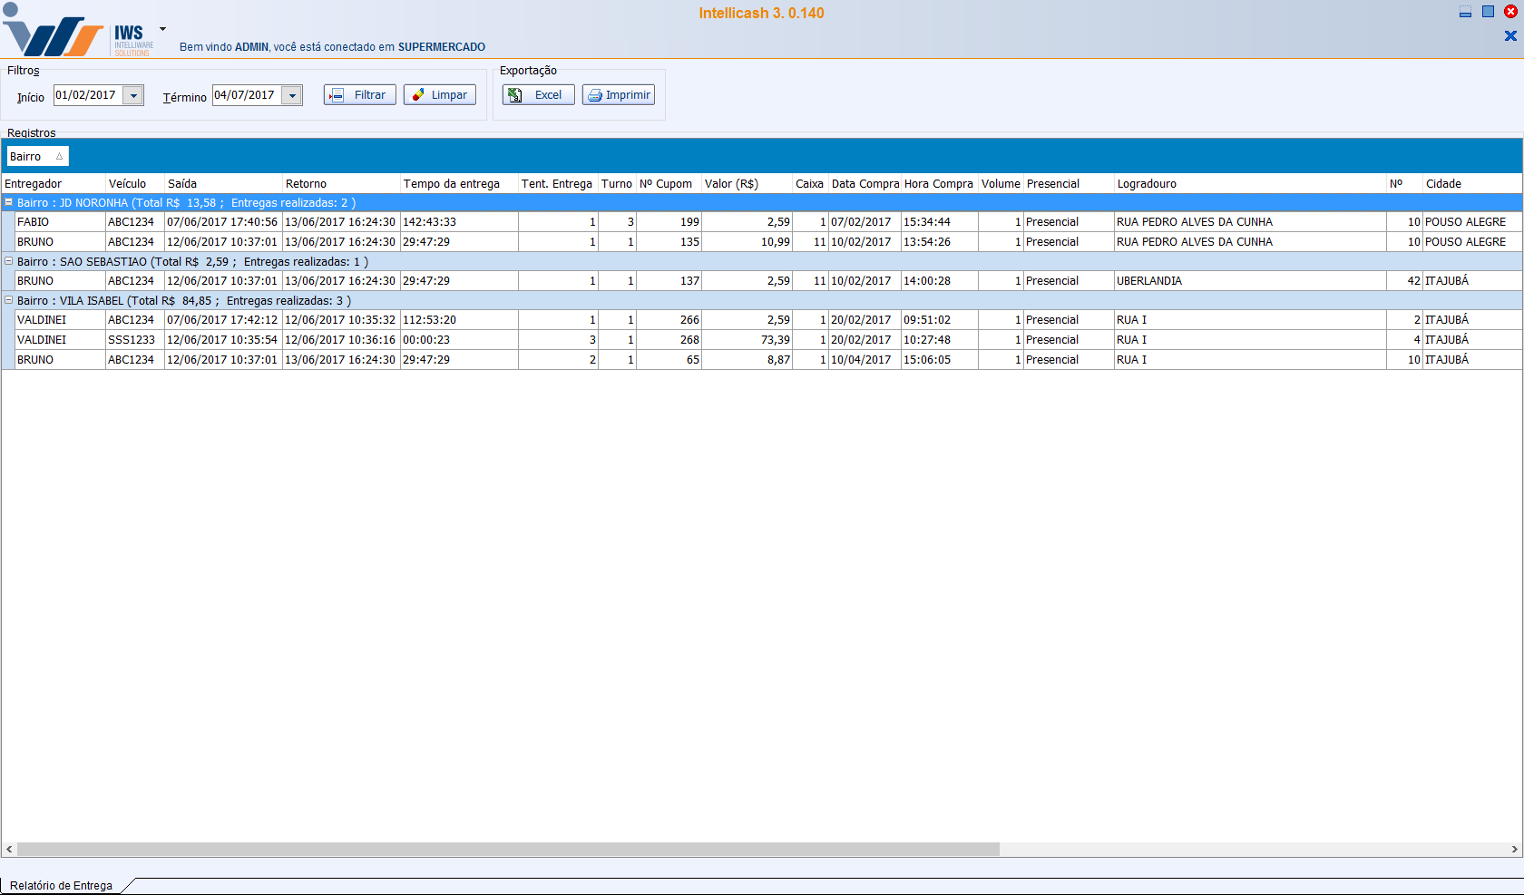This screenshot has width=1524, height=895.
Task: Click the blue maximize window icon
Action: click(x=1488, y=12)
